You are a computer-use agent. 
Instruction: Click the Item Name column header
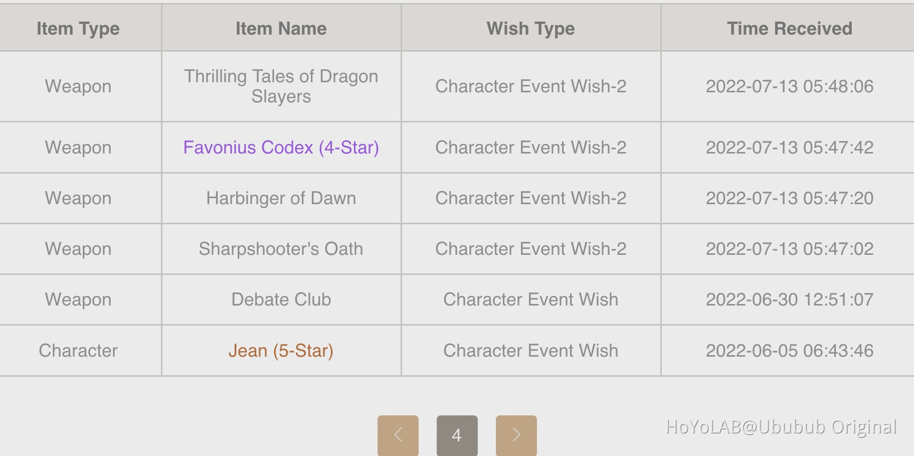point(281,29)
